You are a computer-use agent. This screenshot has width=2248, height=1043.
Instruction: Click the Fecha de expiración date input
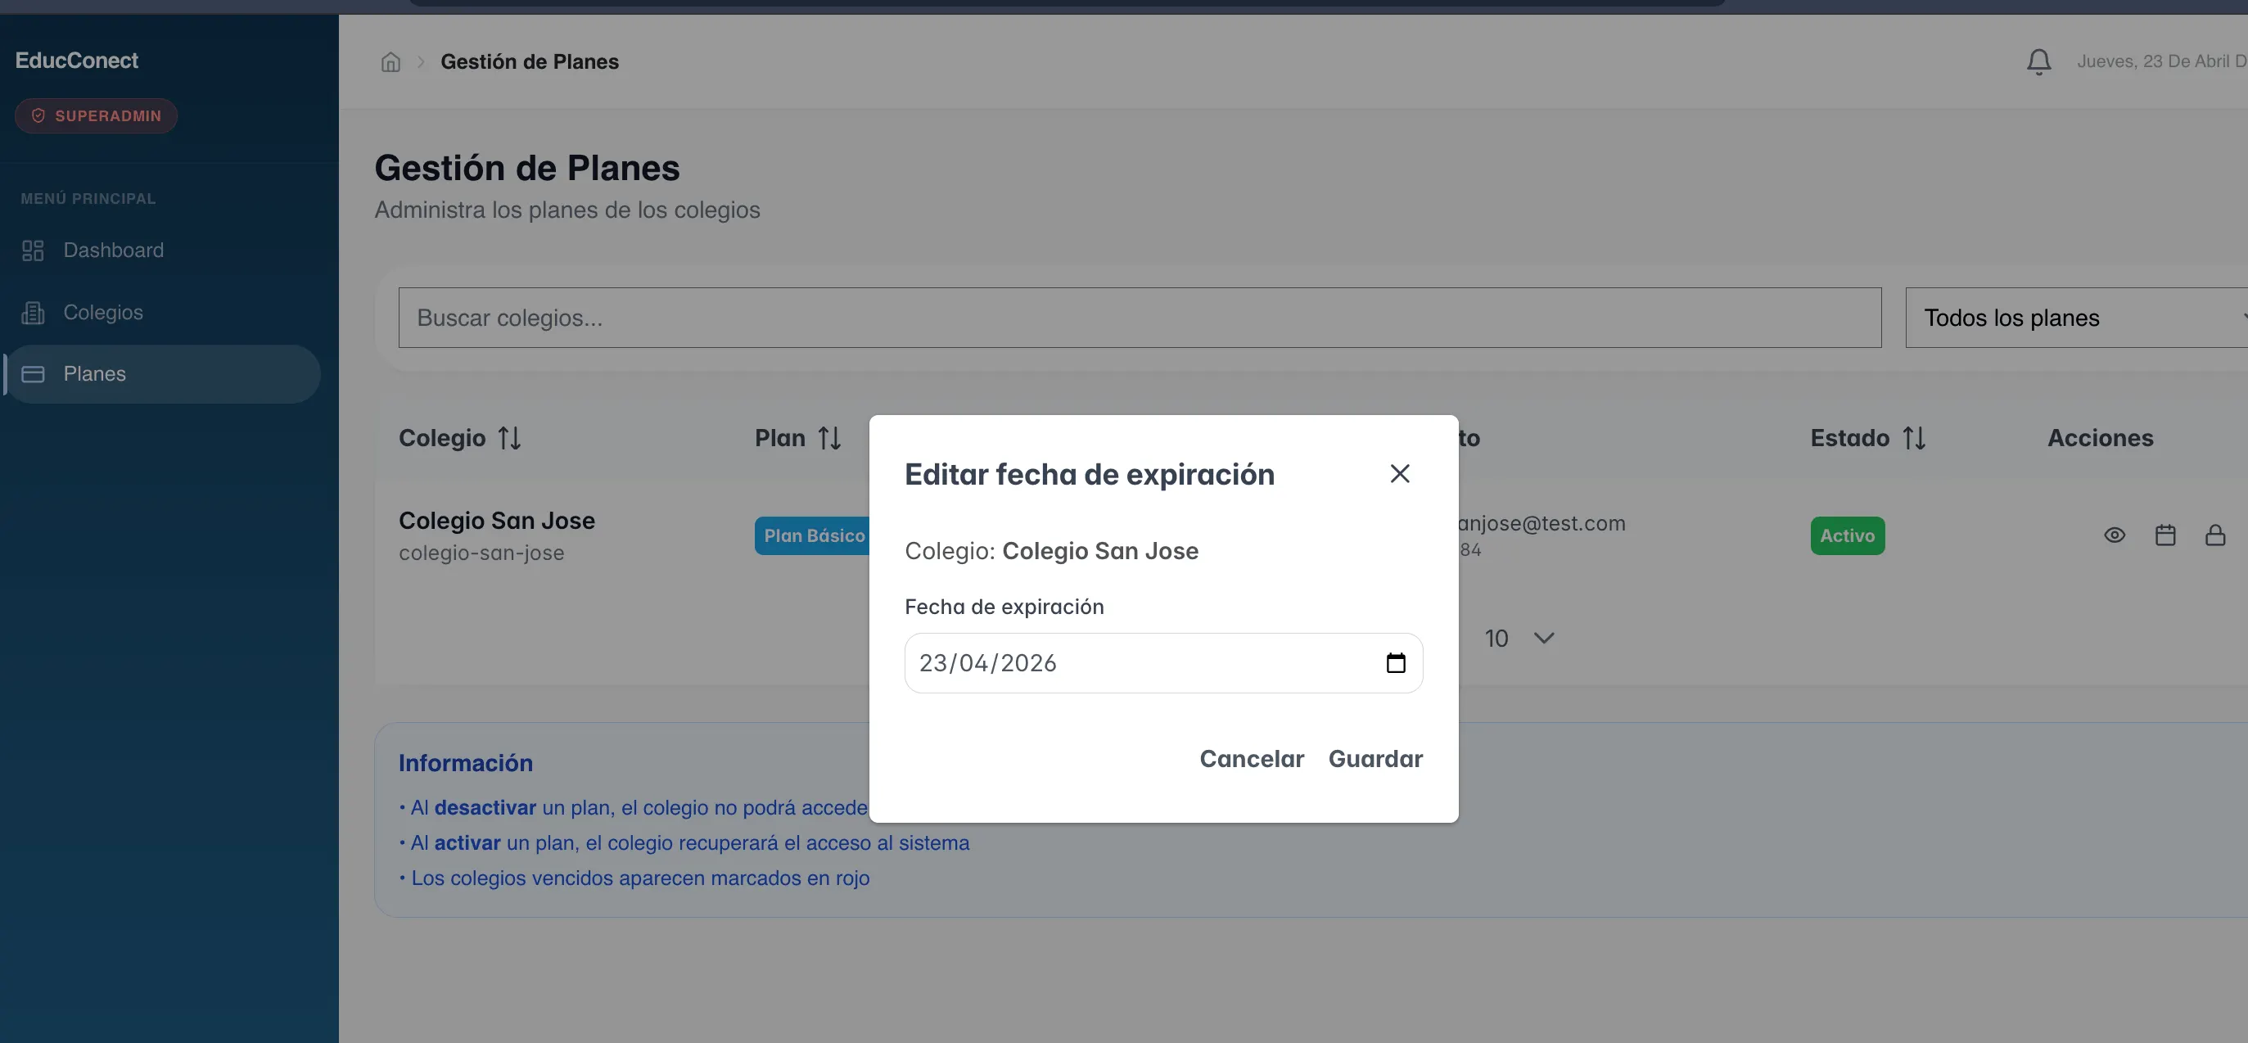pos(1135,663)
